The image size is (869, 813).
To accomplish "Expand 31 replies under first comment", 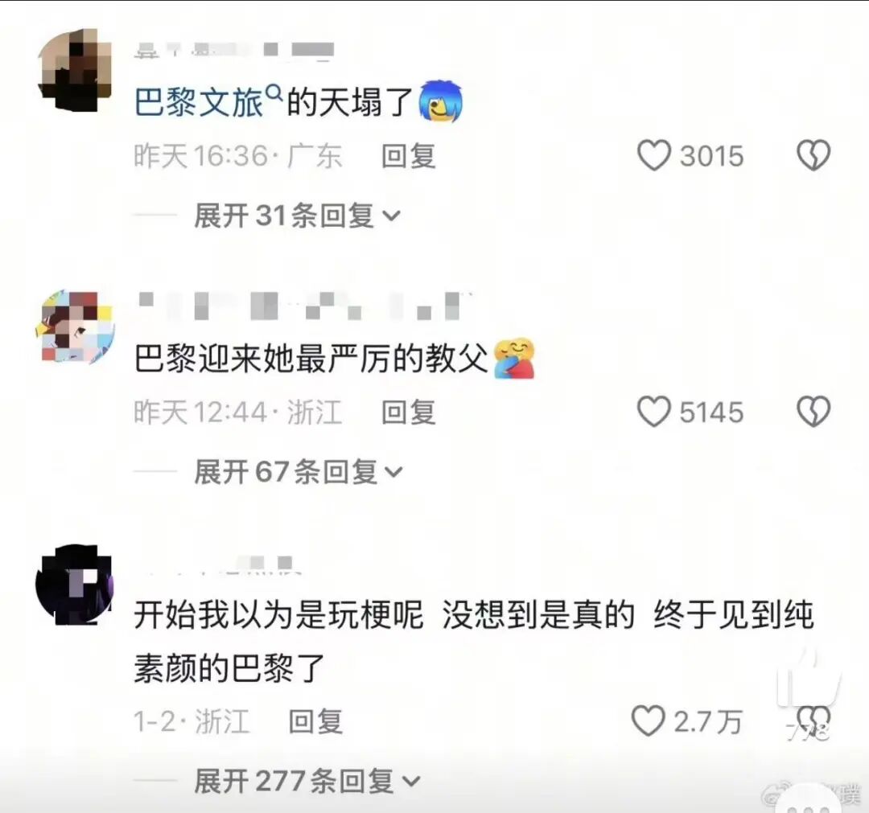I will coord(297,216).
